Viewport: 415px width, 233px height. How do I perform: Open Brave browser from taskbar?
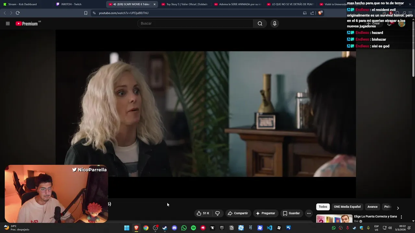136,228
